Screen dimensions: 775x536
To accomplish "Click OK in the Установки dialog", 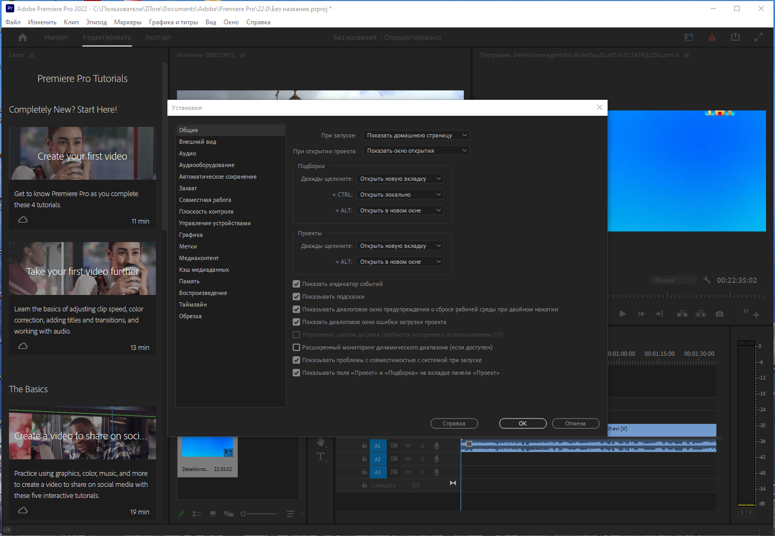I will coord(523,423).
